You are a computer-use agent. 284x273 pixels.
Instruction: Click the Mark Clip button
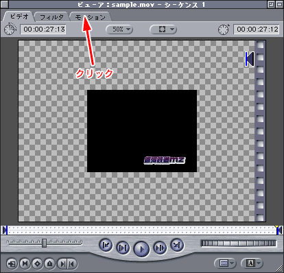click(25, 264)
